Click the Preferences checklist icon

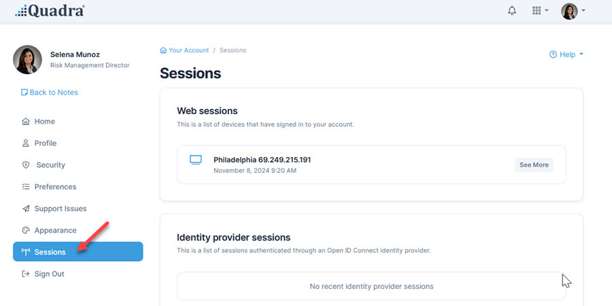click(26, 186)
